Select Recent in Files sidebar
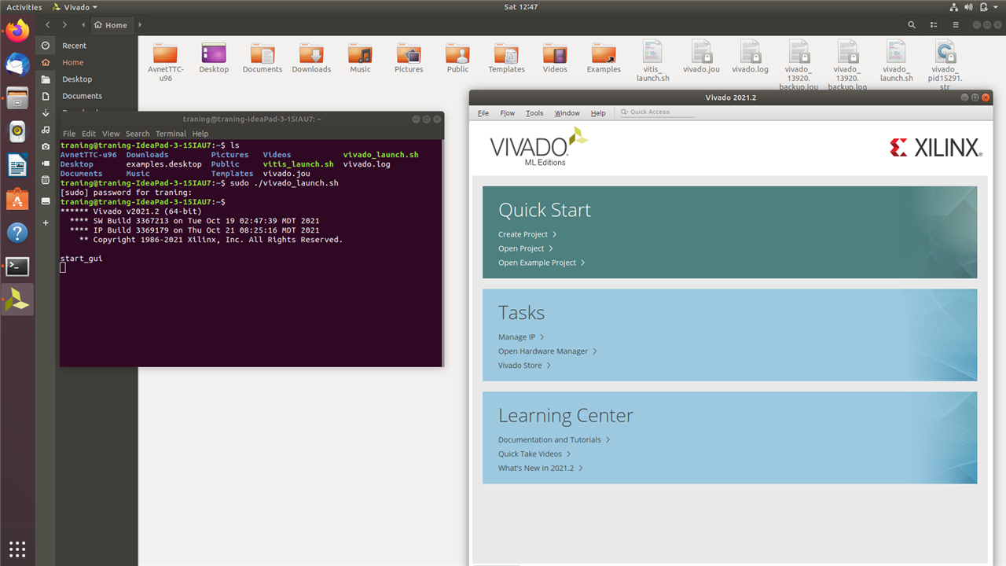 click(x=74, y=46)
